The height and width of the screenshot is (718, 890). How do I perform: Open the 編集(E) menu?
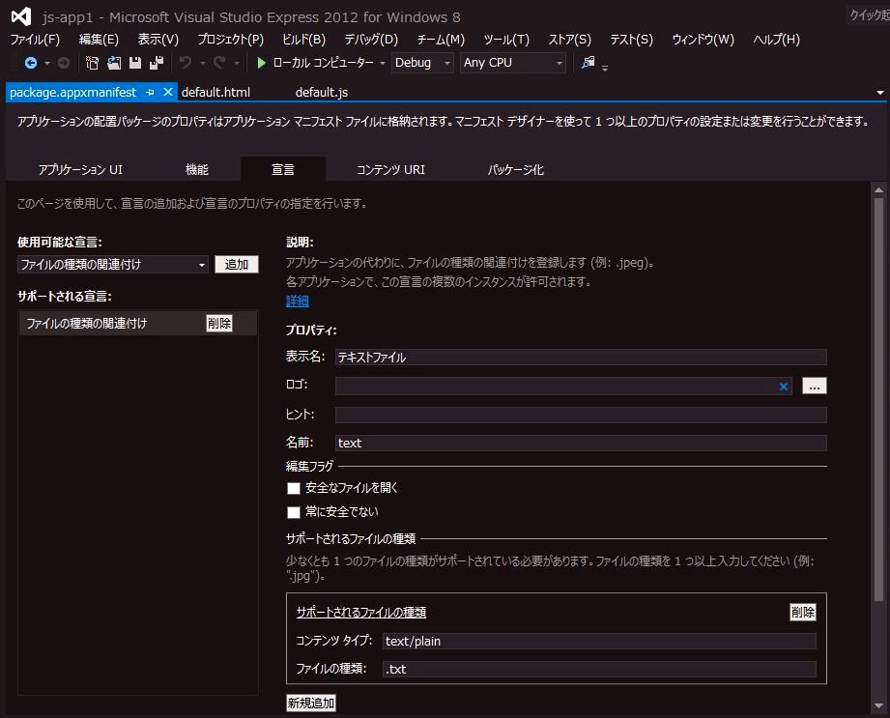pyautogui.click(x=99, y=40)
